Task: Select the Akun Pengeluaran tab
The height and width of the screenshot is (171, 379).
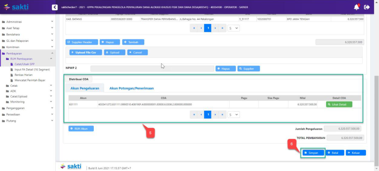Action: (x=85, y=88)
